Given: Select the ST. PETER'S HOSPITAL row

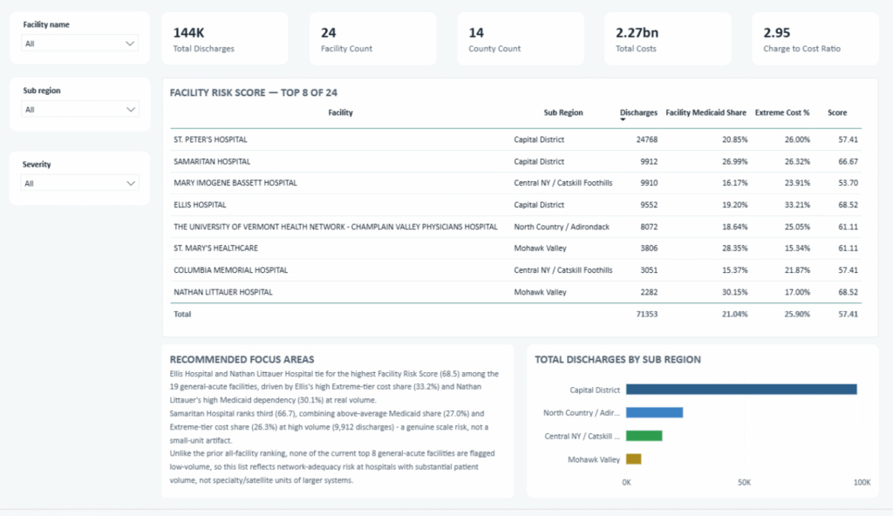Looking at the screenshot, I should click(x=515, y=139).
